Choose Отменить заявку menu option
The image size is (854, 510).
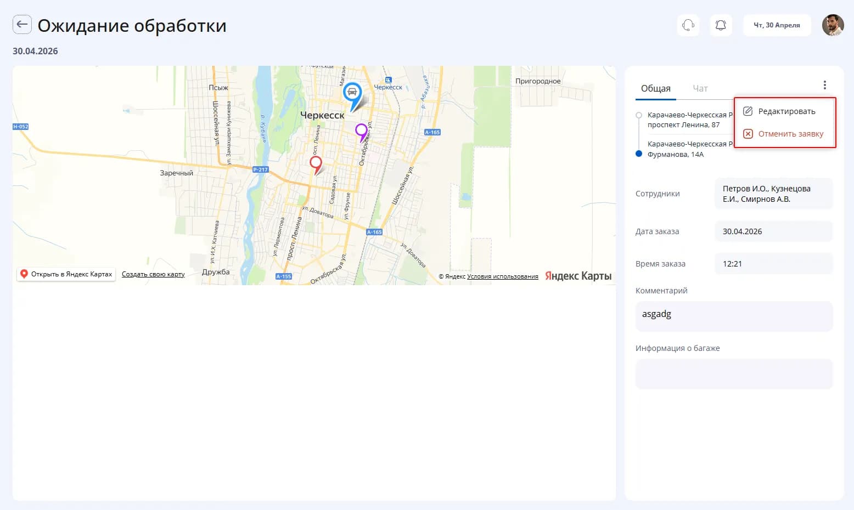[785, 134]
